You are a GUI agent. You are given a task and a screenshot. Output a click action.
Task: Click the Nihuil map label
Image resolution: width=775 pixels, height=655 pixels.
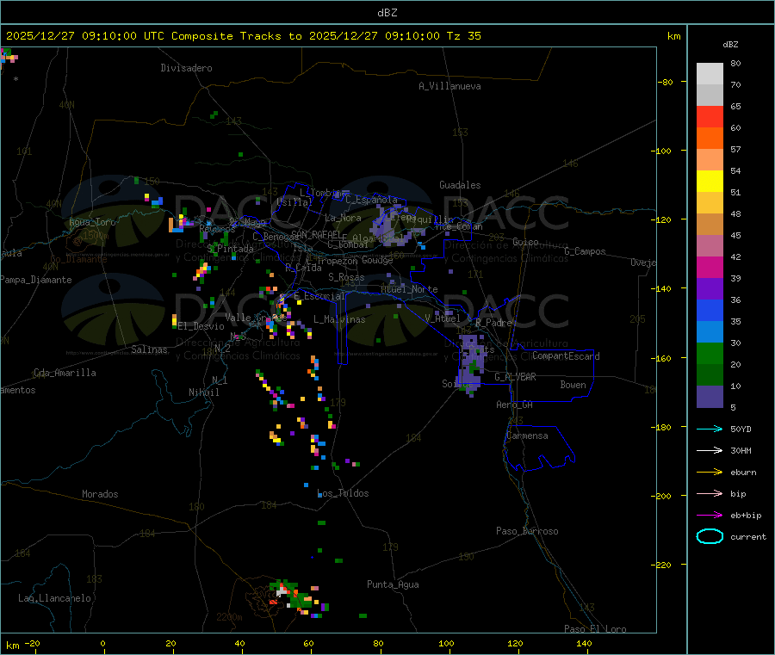coord(204,392)
